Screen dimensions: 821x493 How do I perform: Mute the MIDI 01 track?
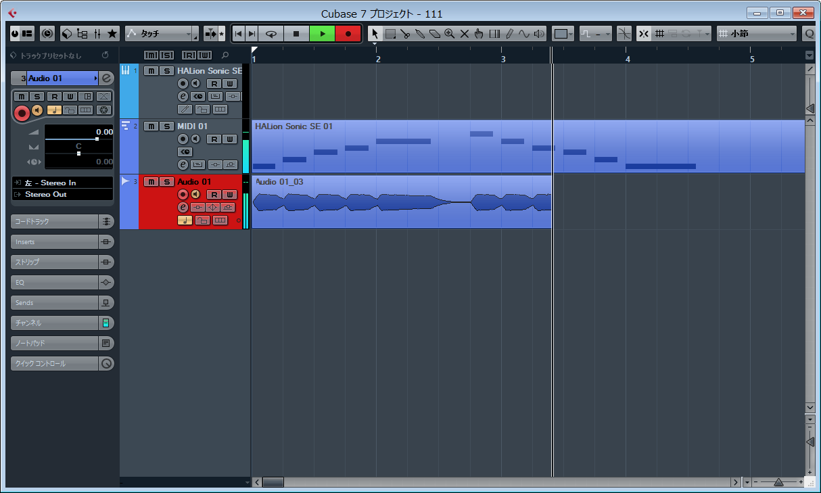pyautogui.click(x=151, y=126)
